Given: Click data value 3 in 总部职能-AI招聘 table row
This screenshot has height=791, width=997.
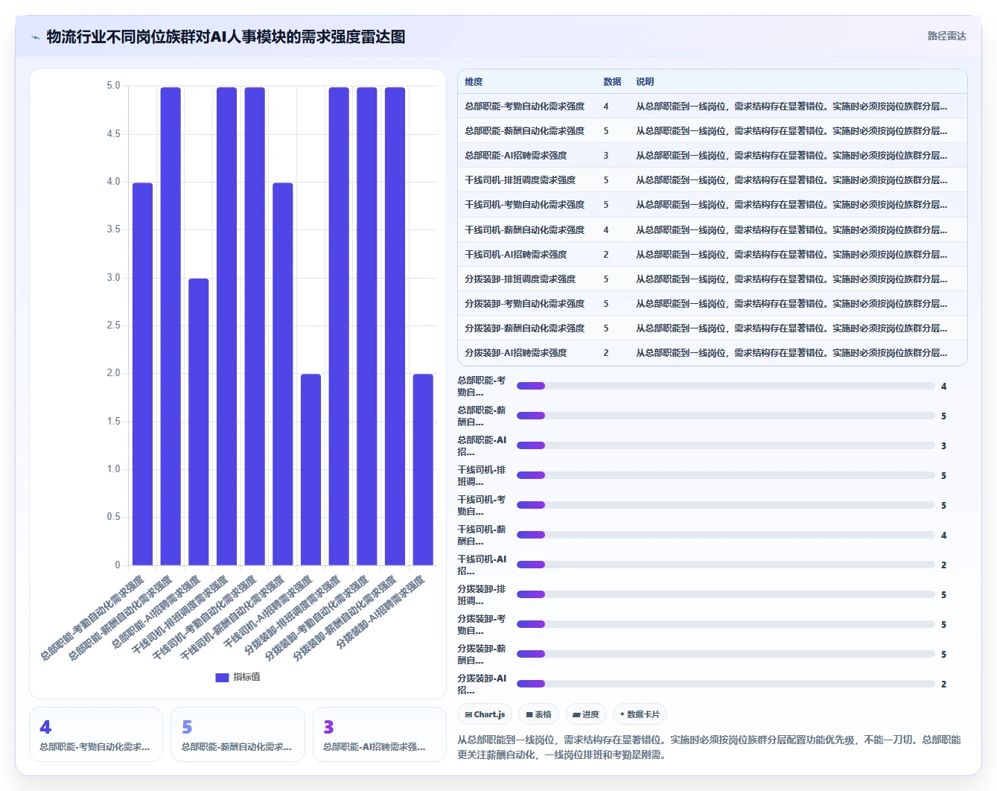Looking at the screenshot, I should coord(606,156).
